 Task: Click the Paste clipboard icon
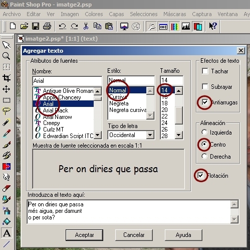(109, 26)
